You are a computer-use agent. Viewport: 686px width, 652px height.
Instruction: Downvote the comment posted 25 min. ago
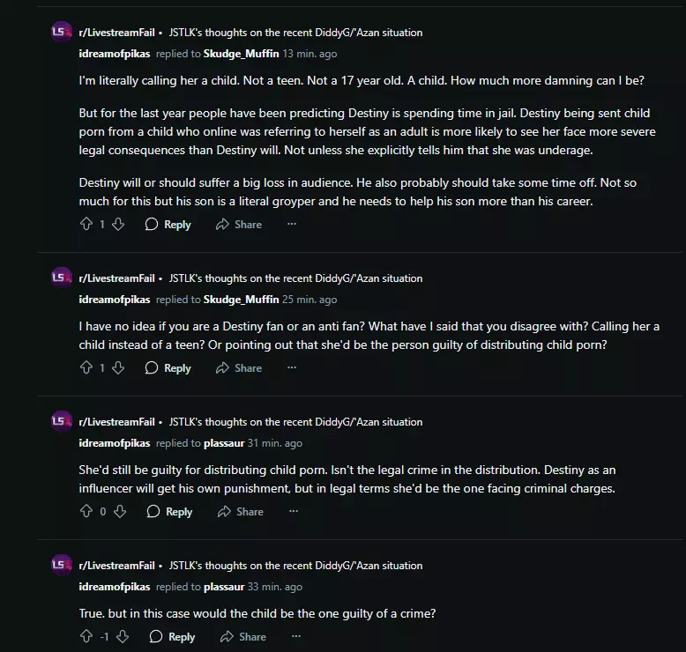coord(118,367)
